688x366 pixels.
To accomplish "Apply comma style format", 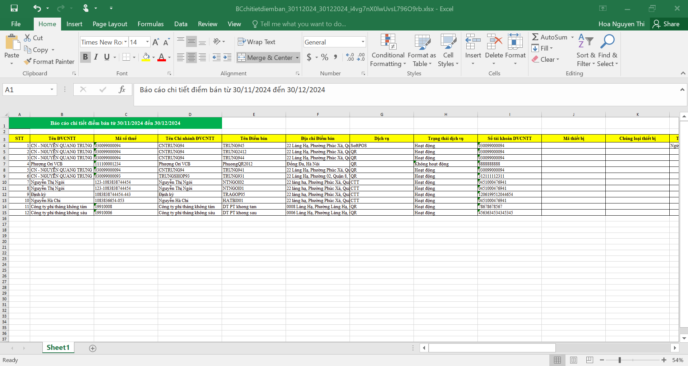I will tap(336, 57).
